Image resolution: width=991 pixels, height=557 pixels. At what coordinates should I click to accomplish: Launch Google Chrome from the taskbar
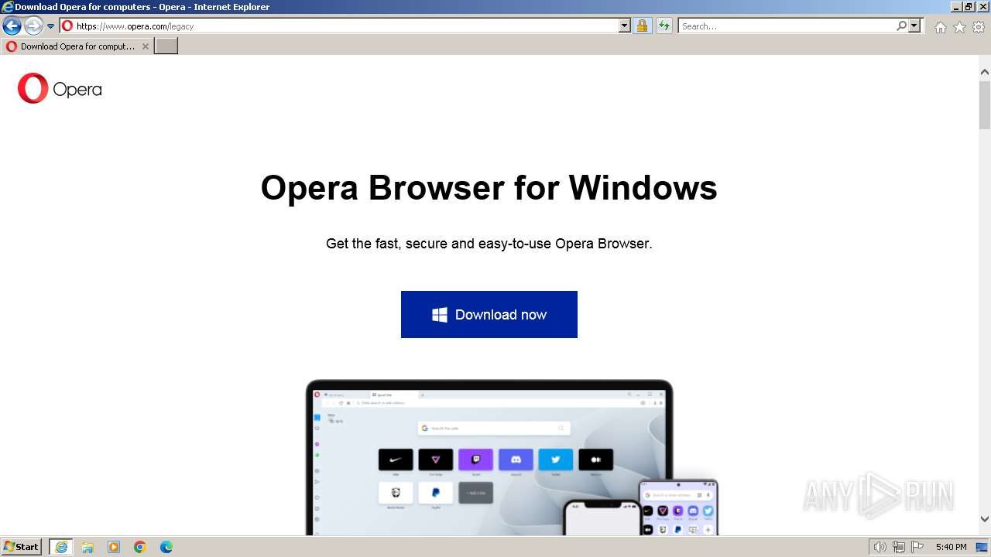pyautogui.click(x=140, y=547)
